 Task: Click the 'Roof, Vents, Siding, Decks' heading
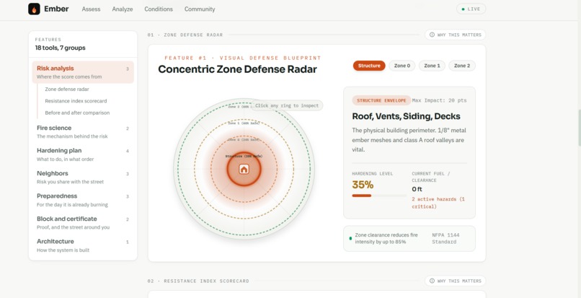[406, 116]
